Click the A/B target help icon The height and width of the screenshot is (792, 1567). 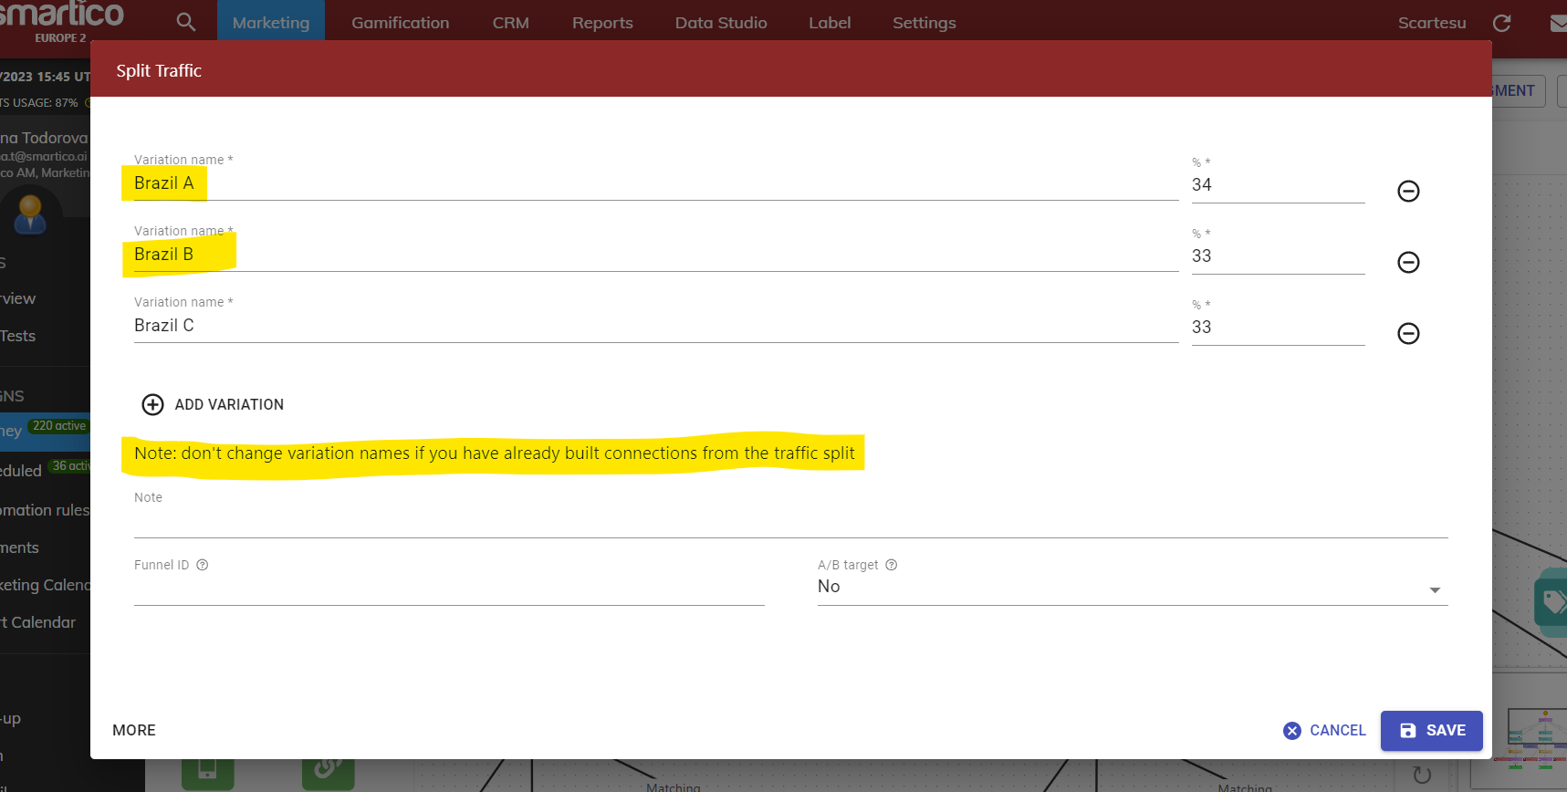pos(892,565)
